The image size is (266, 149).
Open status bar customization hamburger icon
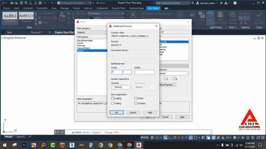[x=263, y=137]
